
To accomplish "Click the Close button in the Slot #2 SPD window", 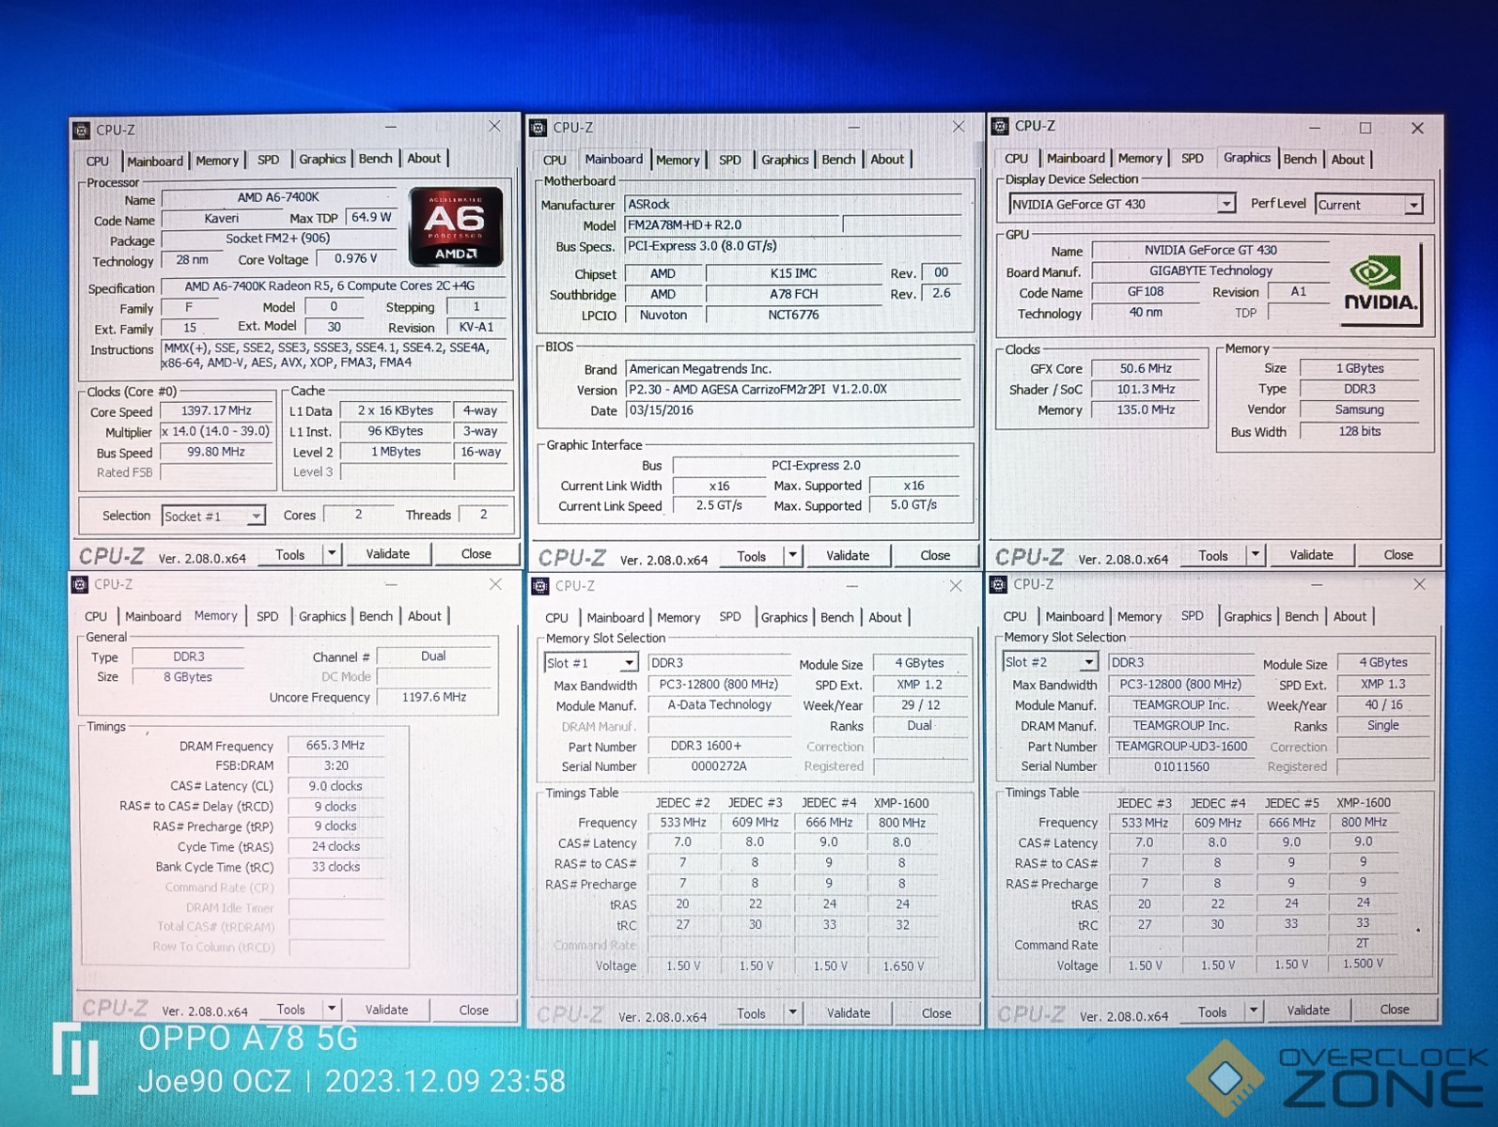I will [1395, 1010].
